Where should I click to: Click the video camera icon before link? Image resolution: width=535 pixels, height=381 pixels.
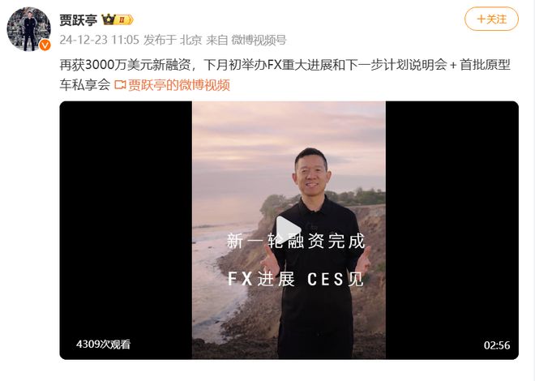tap(120, 85)
